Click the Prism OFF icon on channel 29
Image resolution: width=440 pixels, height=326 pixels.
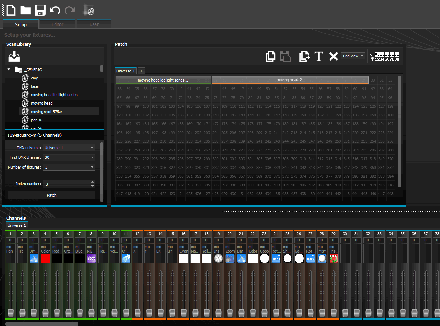(x=333, y=258)
